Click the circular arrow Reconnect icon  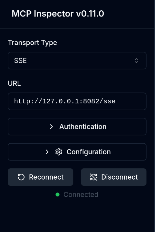21,177
